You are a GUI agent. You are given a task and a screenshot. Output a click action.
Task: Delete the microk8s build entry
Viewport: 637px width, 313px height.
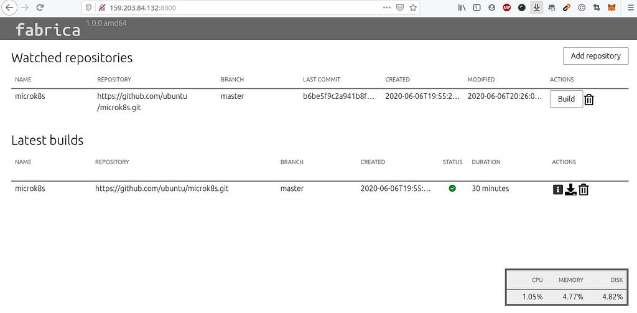tap(584, 189)
